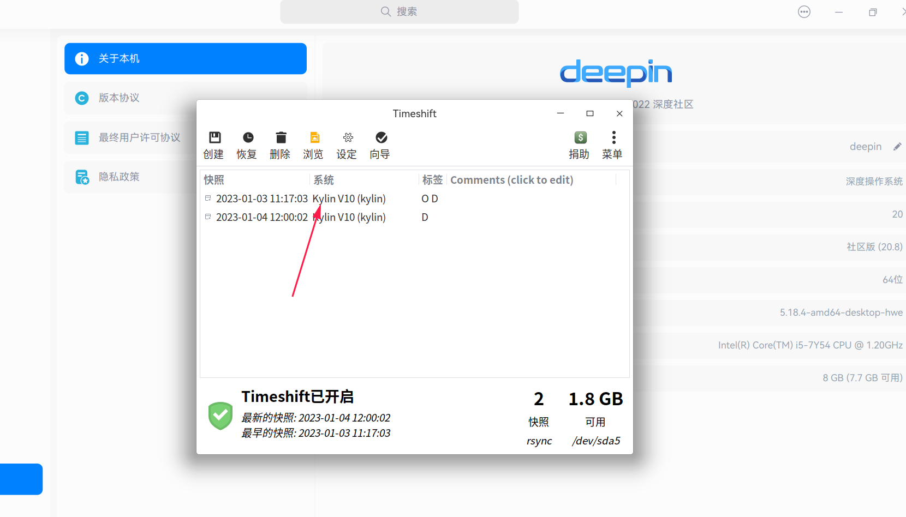Viewport: 906px width, 517px height.
Task: Click the 8 GB memory value text
Action: 863,378
